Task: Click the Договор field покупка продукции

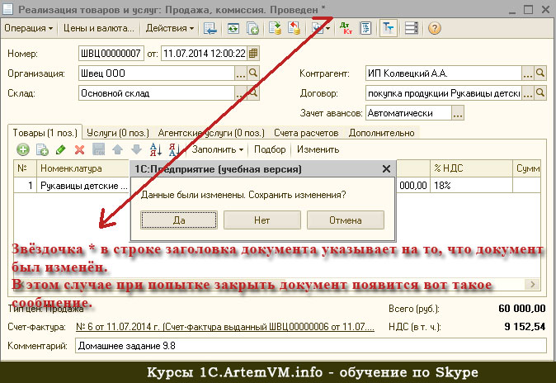Action: 443,93
